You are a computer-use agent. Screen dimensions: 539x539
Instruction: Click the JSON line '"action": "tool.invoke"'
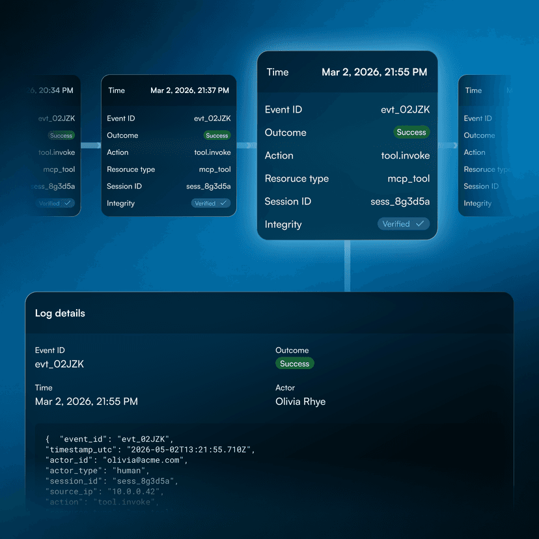tap(102, 502)
